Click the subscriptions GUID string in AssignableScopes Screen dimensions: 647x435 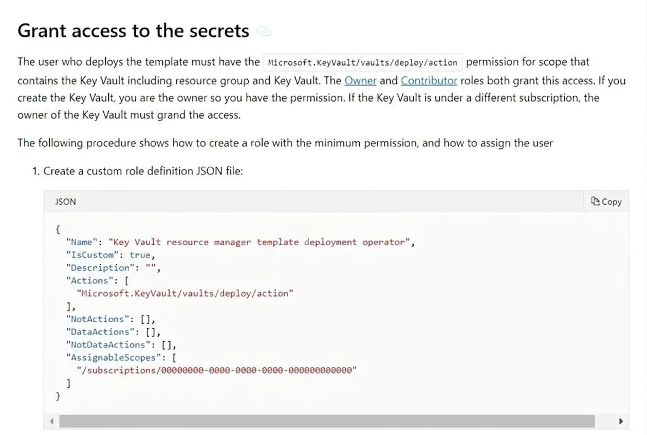click(216, 370)
